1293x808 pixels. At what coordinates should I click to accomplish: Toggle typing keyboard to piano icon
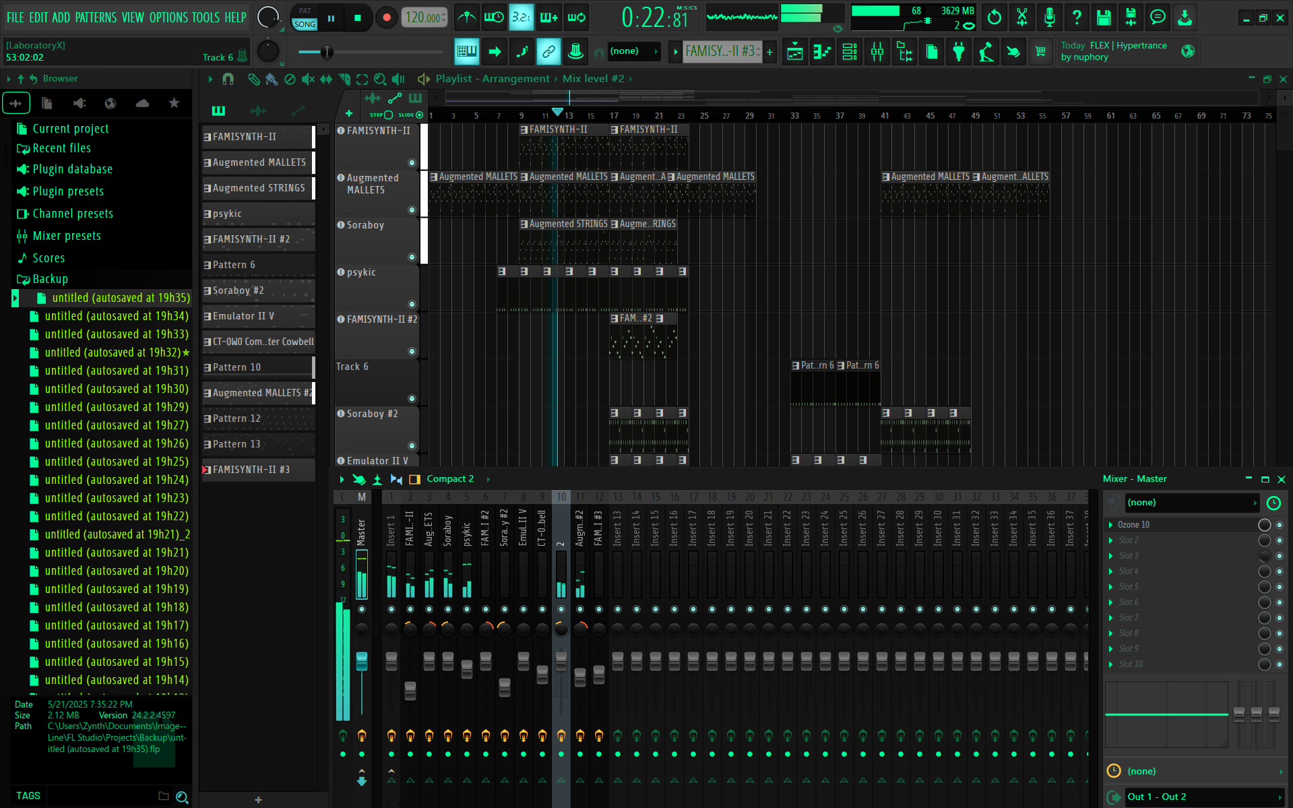(466, 51)
